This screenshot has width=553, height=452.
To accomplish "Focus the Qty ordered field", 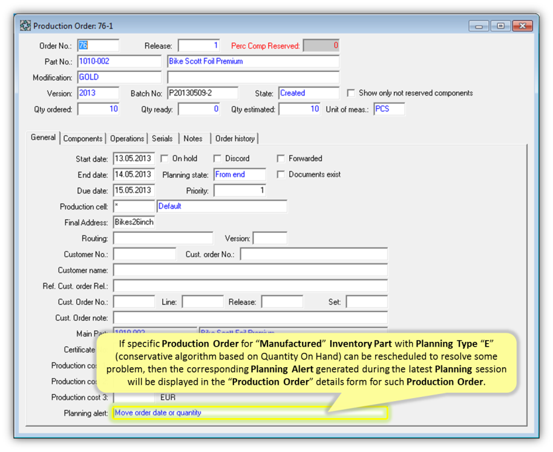I will click(x=99, y=109).
